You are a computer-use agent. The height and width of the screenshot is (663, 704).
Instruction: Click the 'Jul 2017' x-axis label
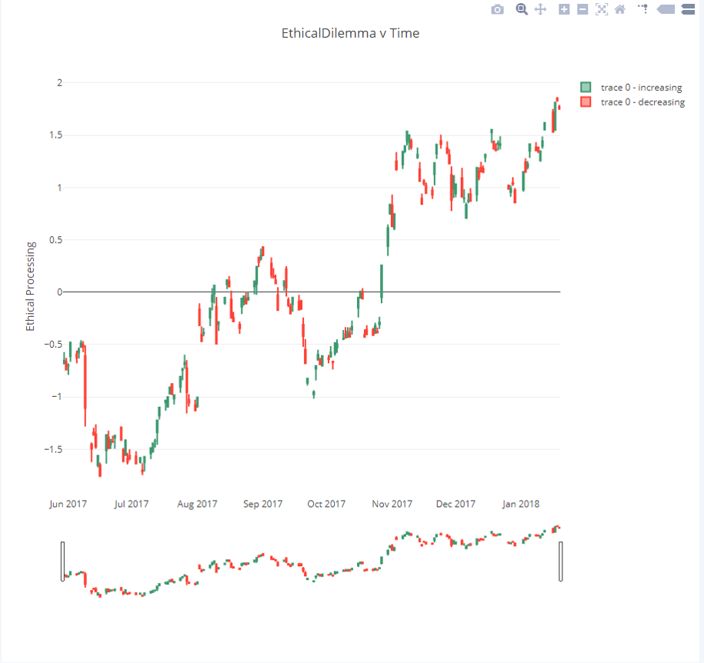[x=131, y=504]
